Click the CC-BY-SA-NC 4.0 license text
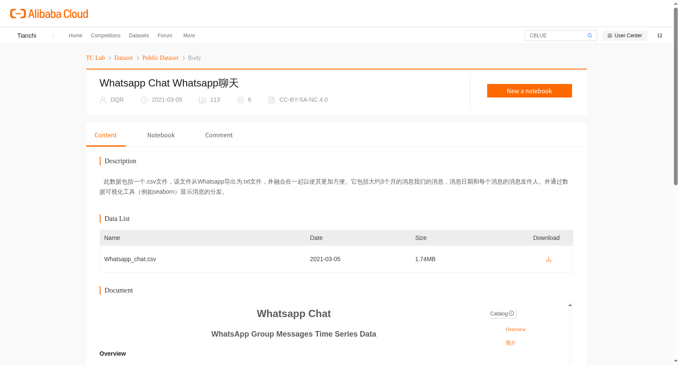This screenshot has height=365, width=679. (303, 100)
